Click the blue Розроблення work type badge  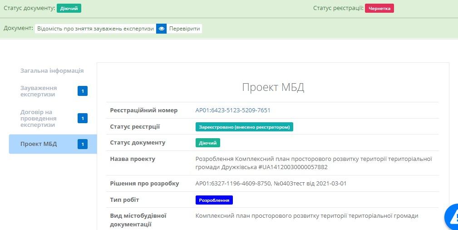click(x=214, y=200)
